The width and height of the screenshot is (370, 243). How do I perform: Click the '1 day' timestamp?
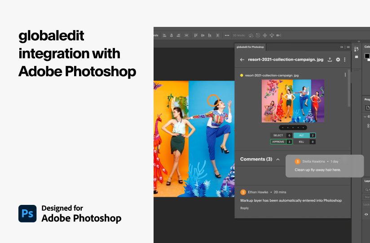[x=335, y=161]
